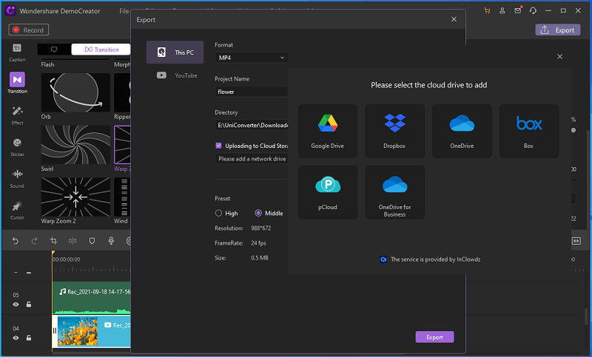The image size is (592, 357).
Task: Select the Google Drive cloud option
Action: click(327, 131)
